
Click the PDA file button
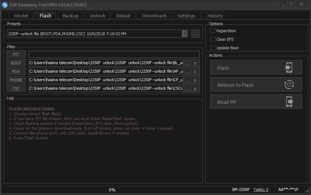point(16,72)
